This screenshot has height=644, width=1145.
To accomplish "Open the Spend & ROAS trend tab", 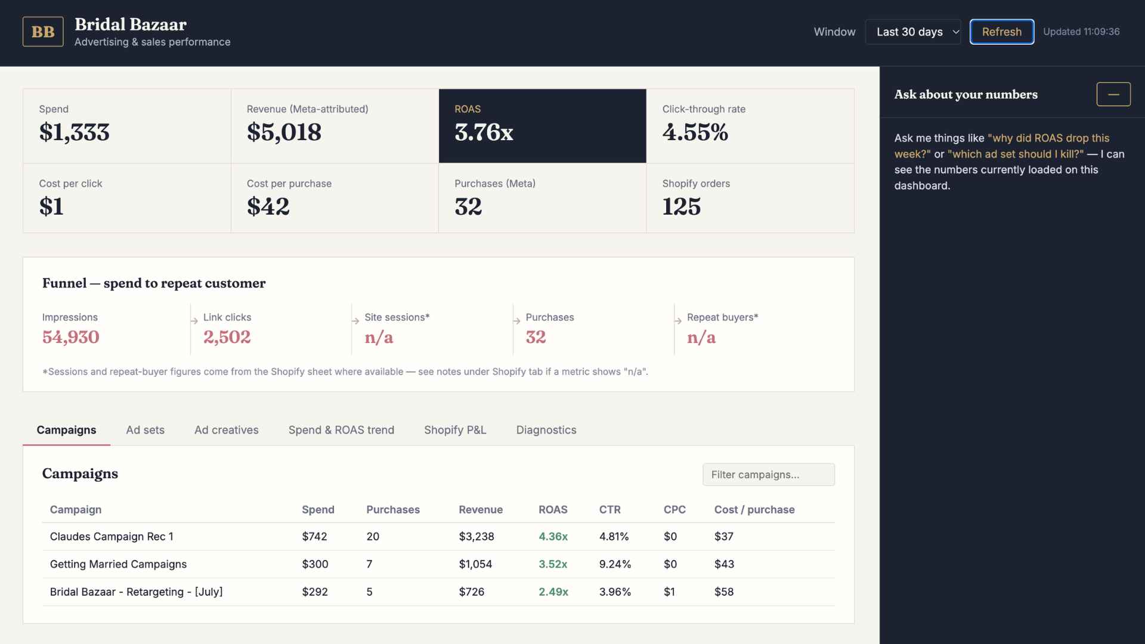I will [341, 430].
